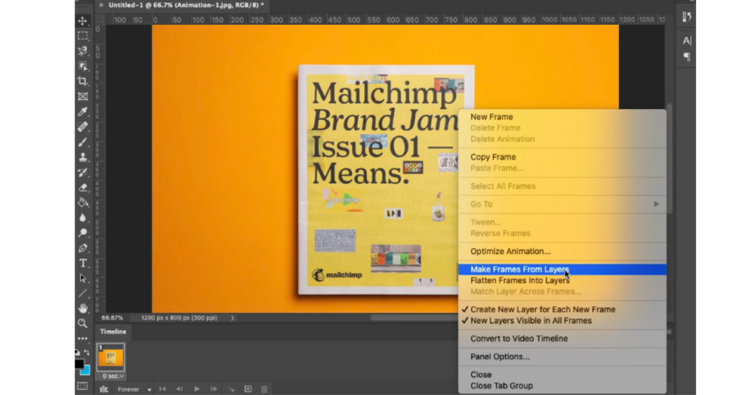Delete selected frame trash icon
Screen dimensions: 755x395
pyautogui.click(x=264, y=389)
